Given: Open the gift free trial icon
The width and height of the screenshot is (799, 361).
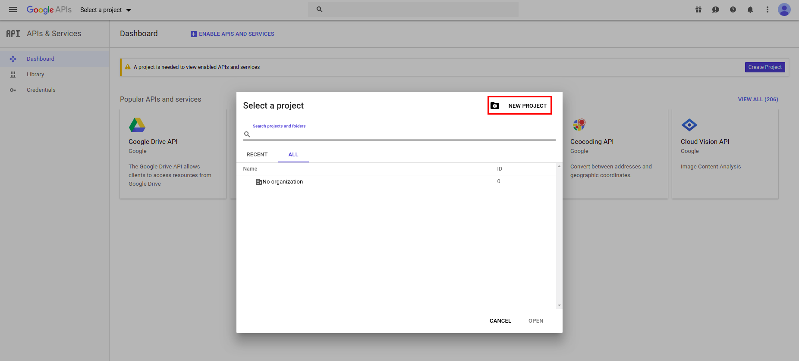Looking at the screenshot, I should coord(698,9).
